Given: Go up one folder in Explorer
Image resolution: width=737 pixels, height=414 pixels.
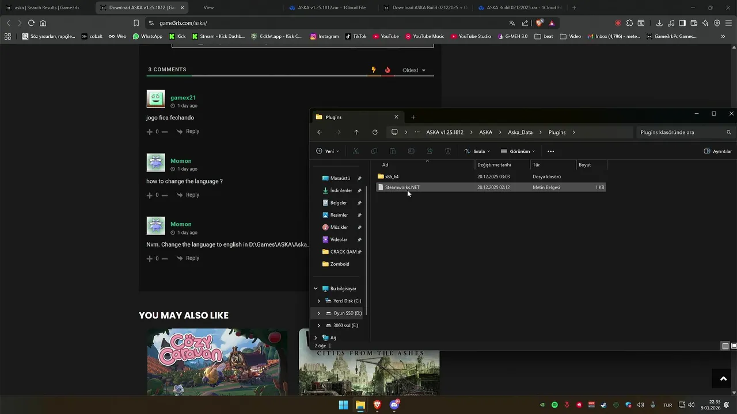Looking at the screenshot, I should 356,132.
